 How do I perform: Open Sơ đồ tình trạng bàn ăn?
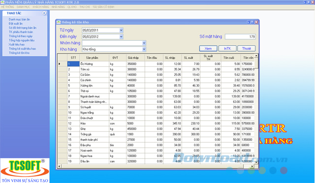coord(23,28)
